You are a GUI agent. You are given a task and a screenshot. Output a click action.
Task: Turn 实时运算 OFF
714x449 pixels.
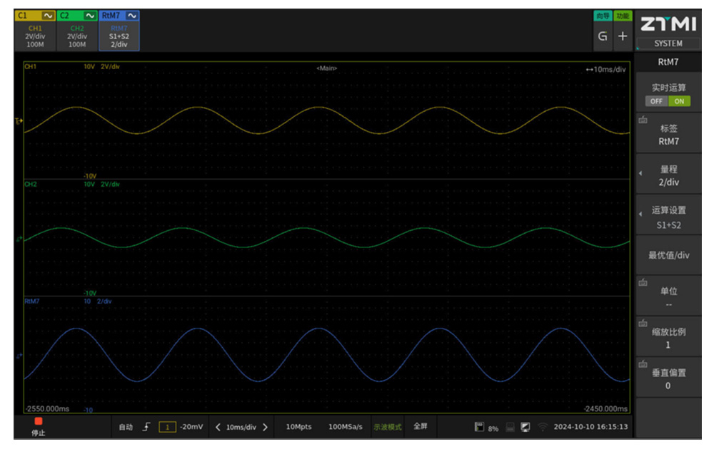pos(656,101)
